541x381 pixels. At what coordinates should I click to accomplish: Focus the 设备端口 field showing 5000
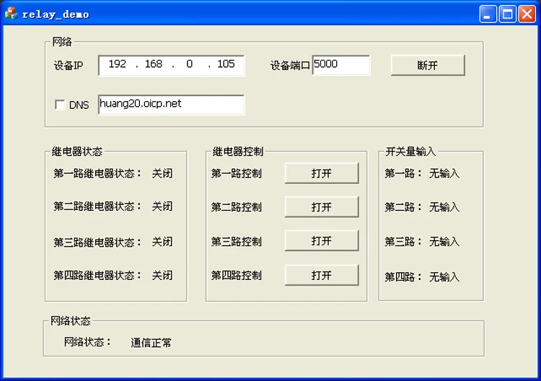click(x=341, y=65)
